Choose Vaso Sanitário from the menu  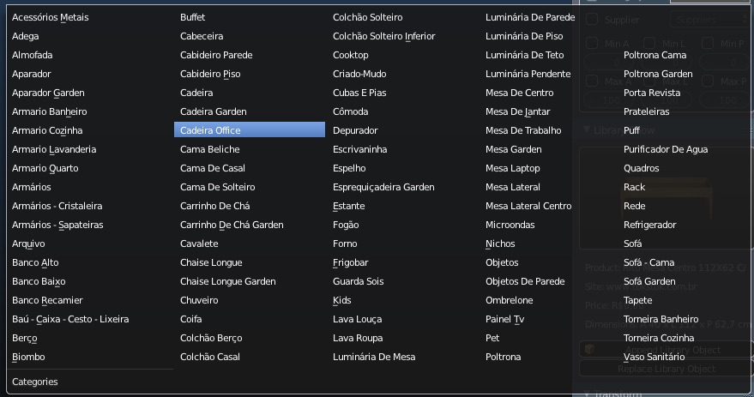654,357
